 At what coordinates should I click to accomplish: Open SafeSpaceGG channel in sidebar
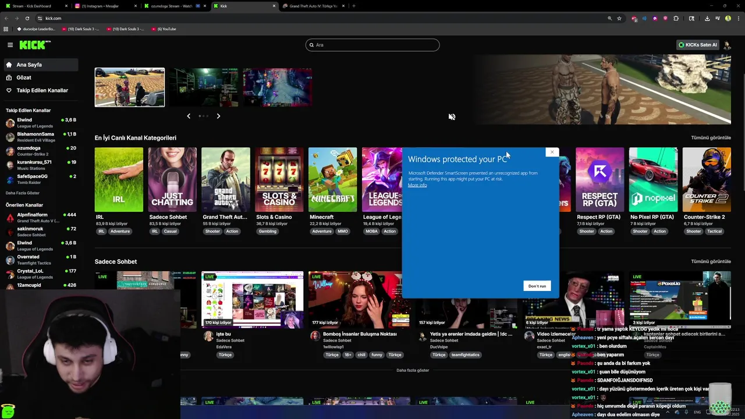pos(41,179)
